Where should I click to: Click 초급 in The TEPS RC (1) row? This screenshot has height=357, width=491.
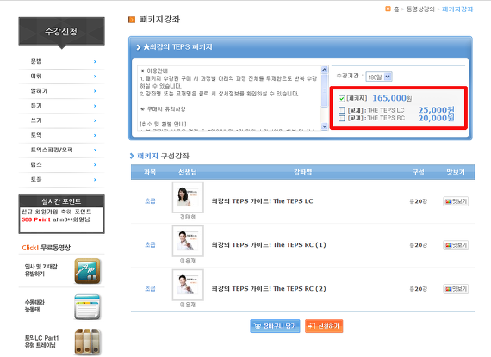tap(150, 245)
